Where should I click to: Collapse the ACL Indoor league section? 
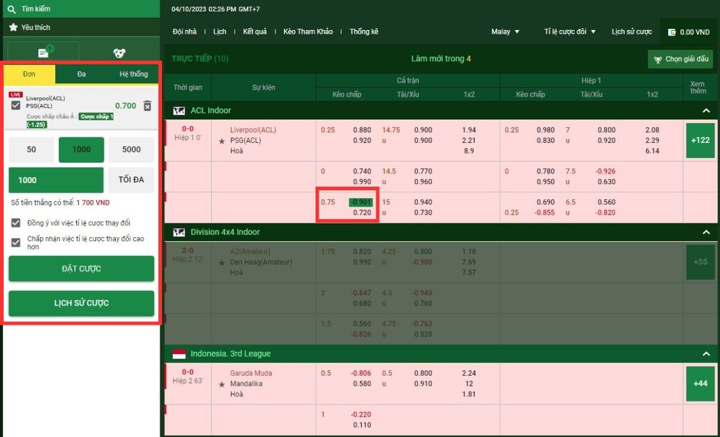(x=706, y=111)
